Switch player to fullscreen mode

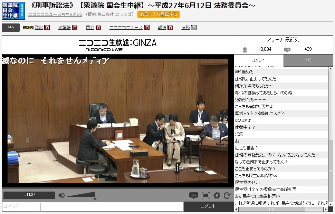tap(205, 195)
